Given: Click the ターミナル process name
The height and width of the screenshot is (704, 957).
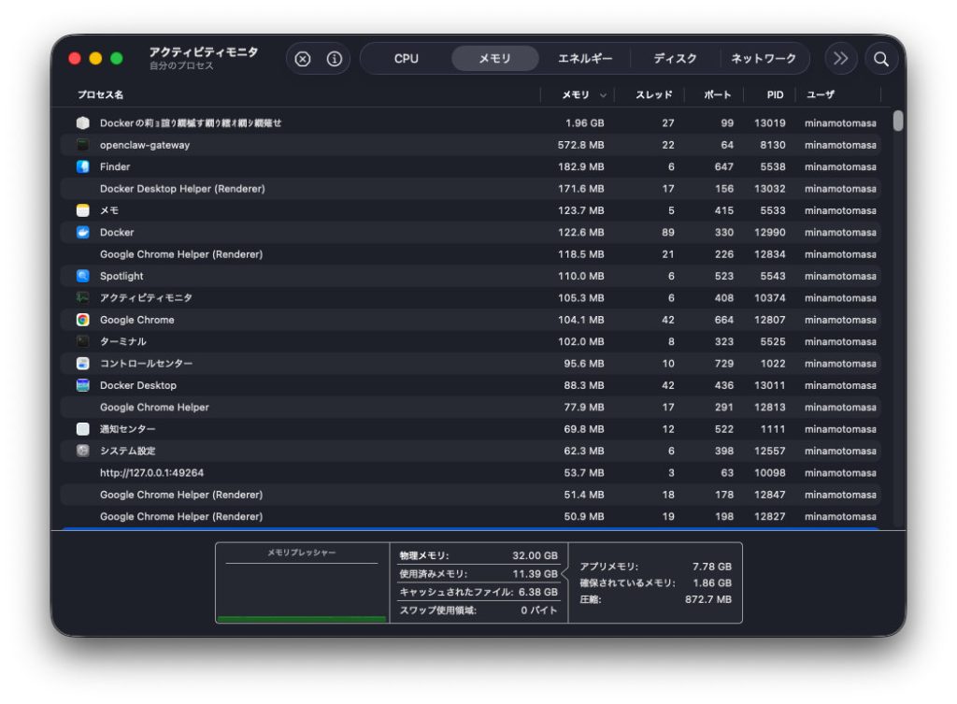Looking at the screenshot, I should coord(122,341).
